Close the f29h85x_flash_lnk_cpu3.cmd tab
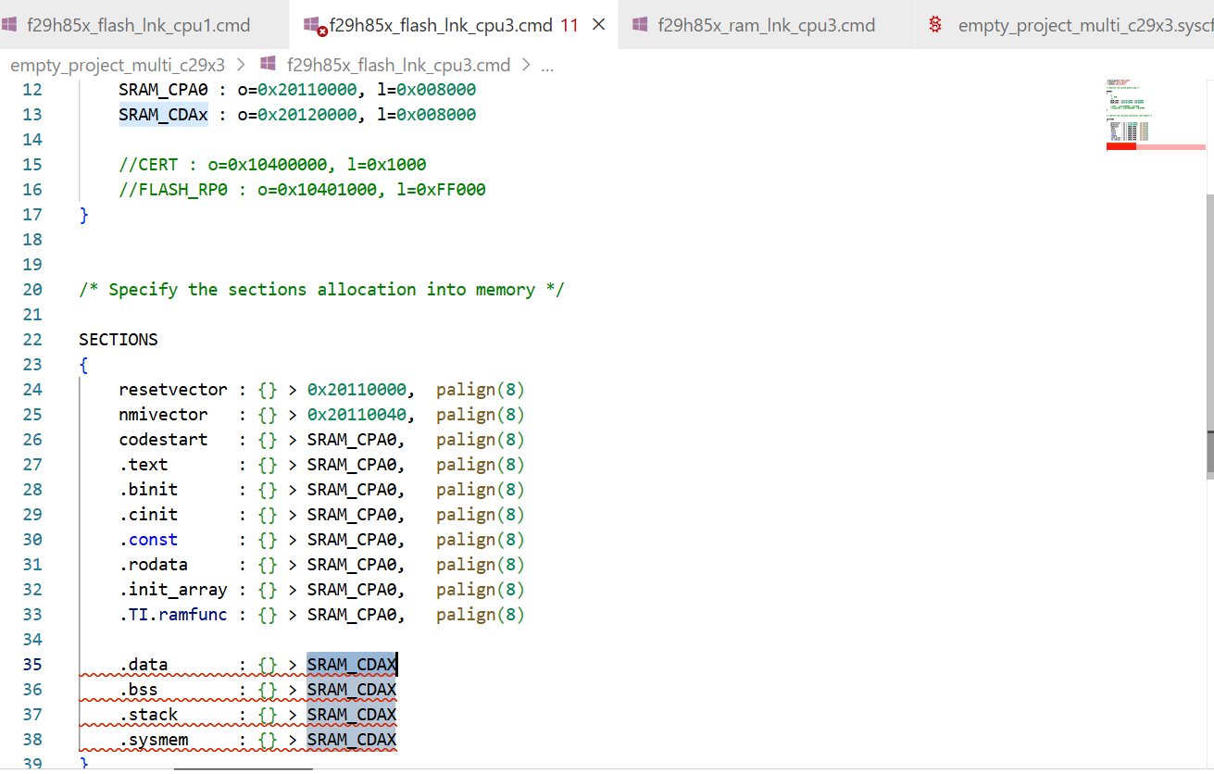The image size is (1214, 774). 599,25
